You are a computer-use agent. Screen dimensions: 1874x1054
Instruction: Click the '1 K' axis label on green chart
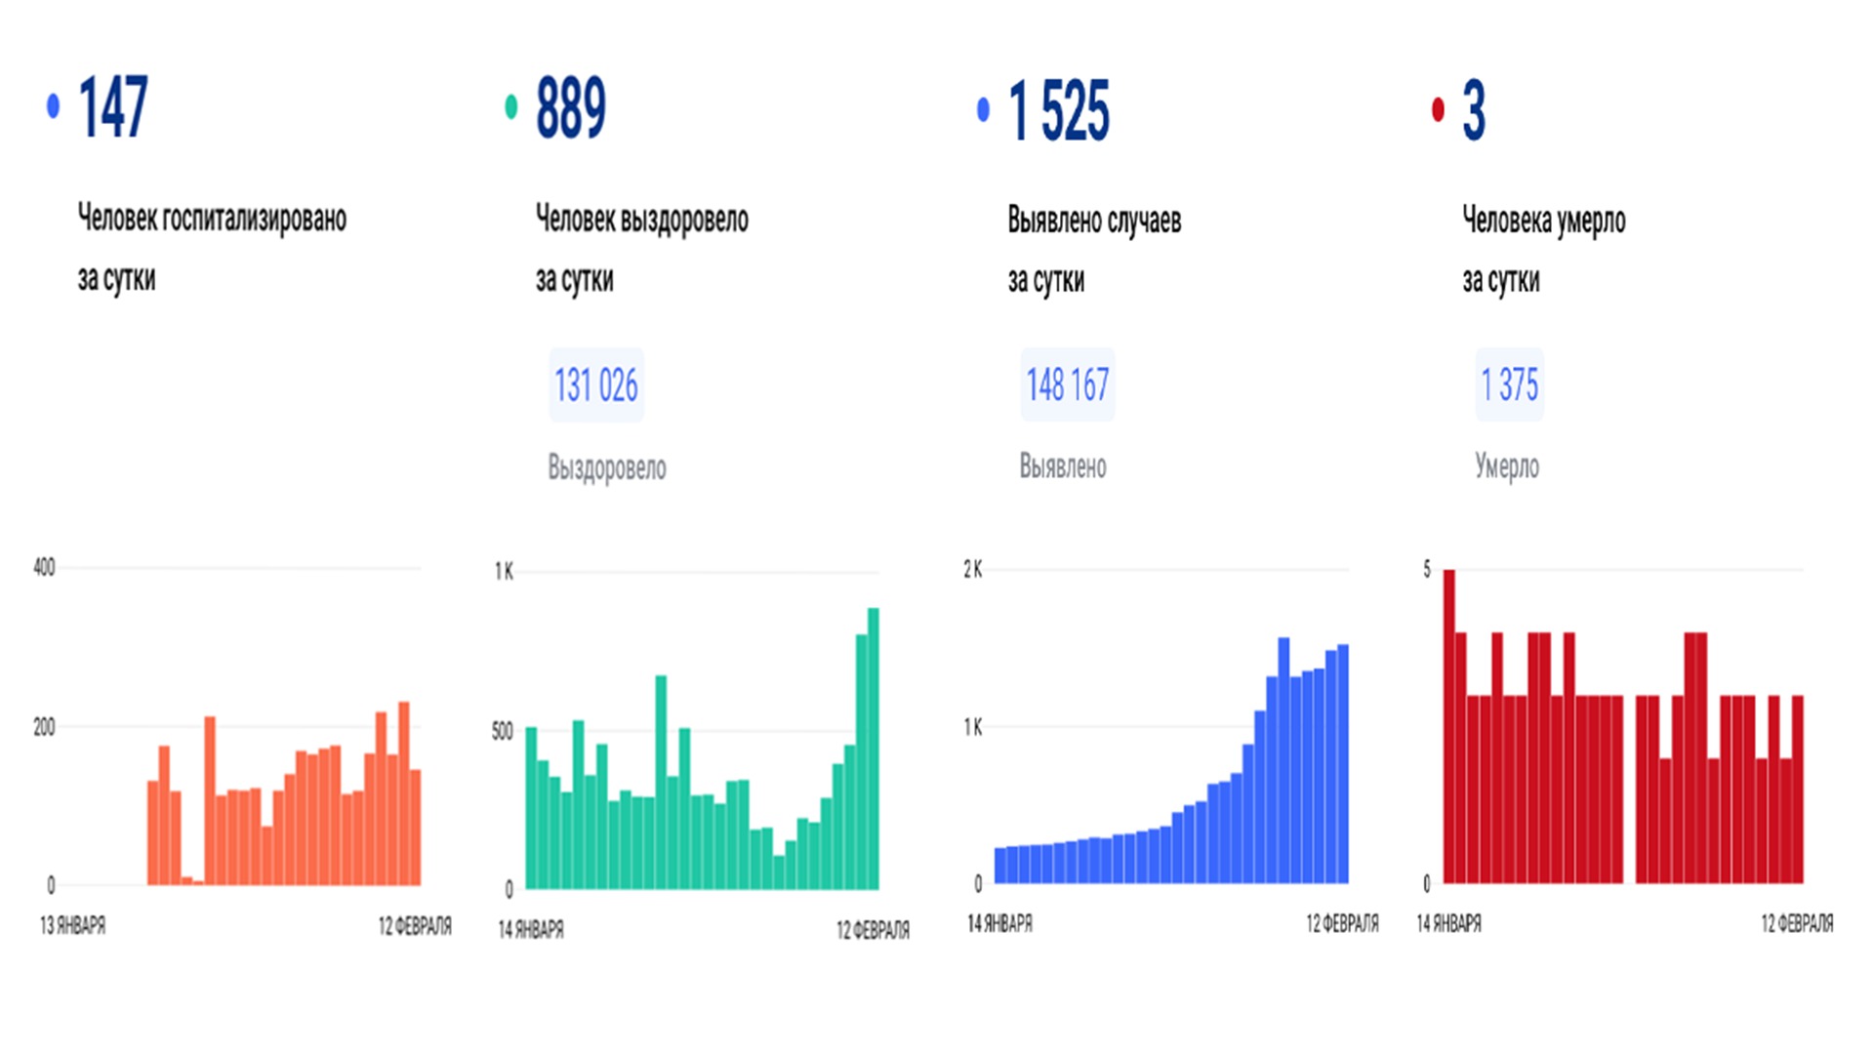(504, 572)
